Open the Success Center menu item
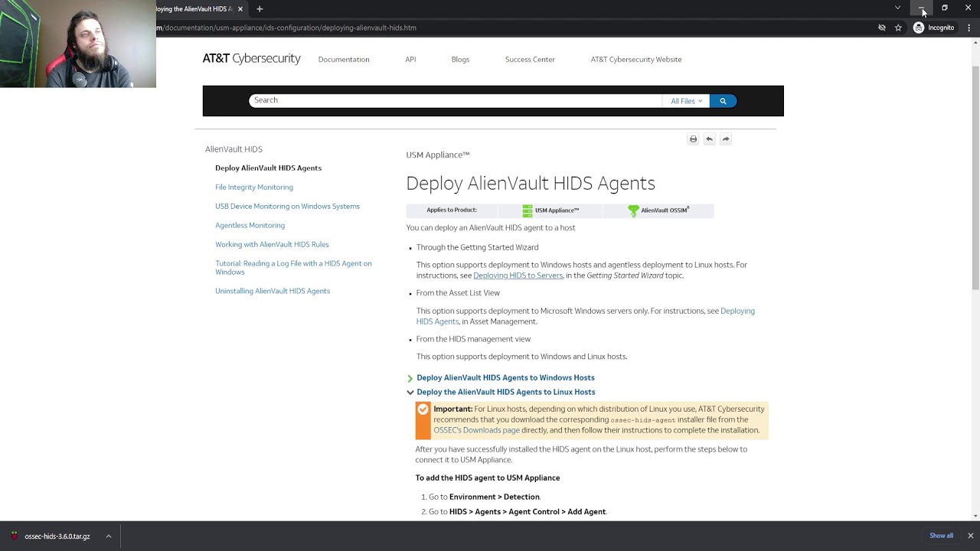The width and height of the screenshot is (980, 551). (x=530, y=59)
